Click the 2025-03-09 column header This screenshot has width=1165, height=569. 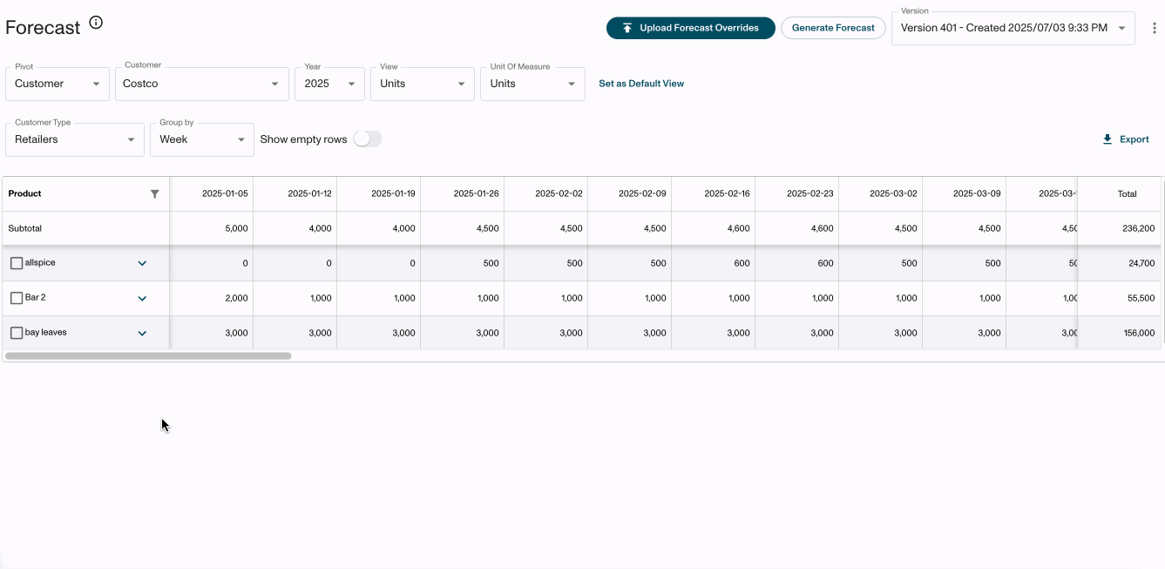[965, 194]
